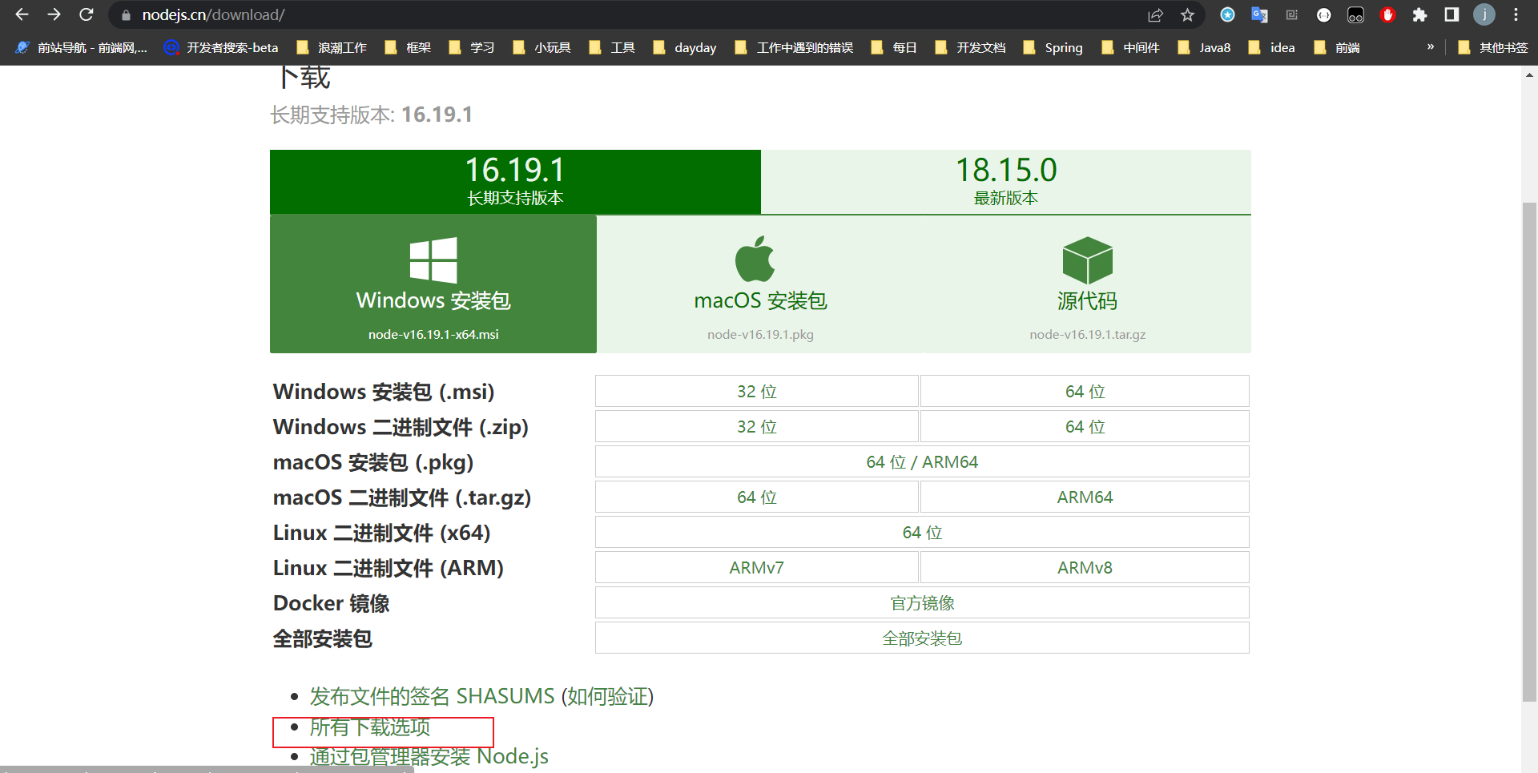
Task: Open the translate extension icon
Action: pyautogui.click(x=1259, y=15)
